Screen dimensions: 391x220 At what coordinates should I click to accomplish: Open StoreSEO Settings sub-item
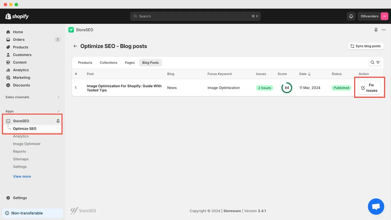tap(20, 167)
